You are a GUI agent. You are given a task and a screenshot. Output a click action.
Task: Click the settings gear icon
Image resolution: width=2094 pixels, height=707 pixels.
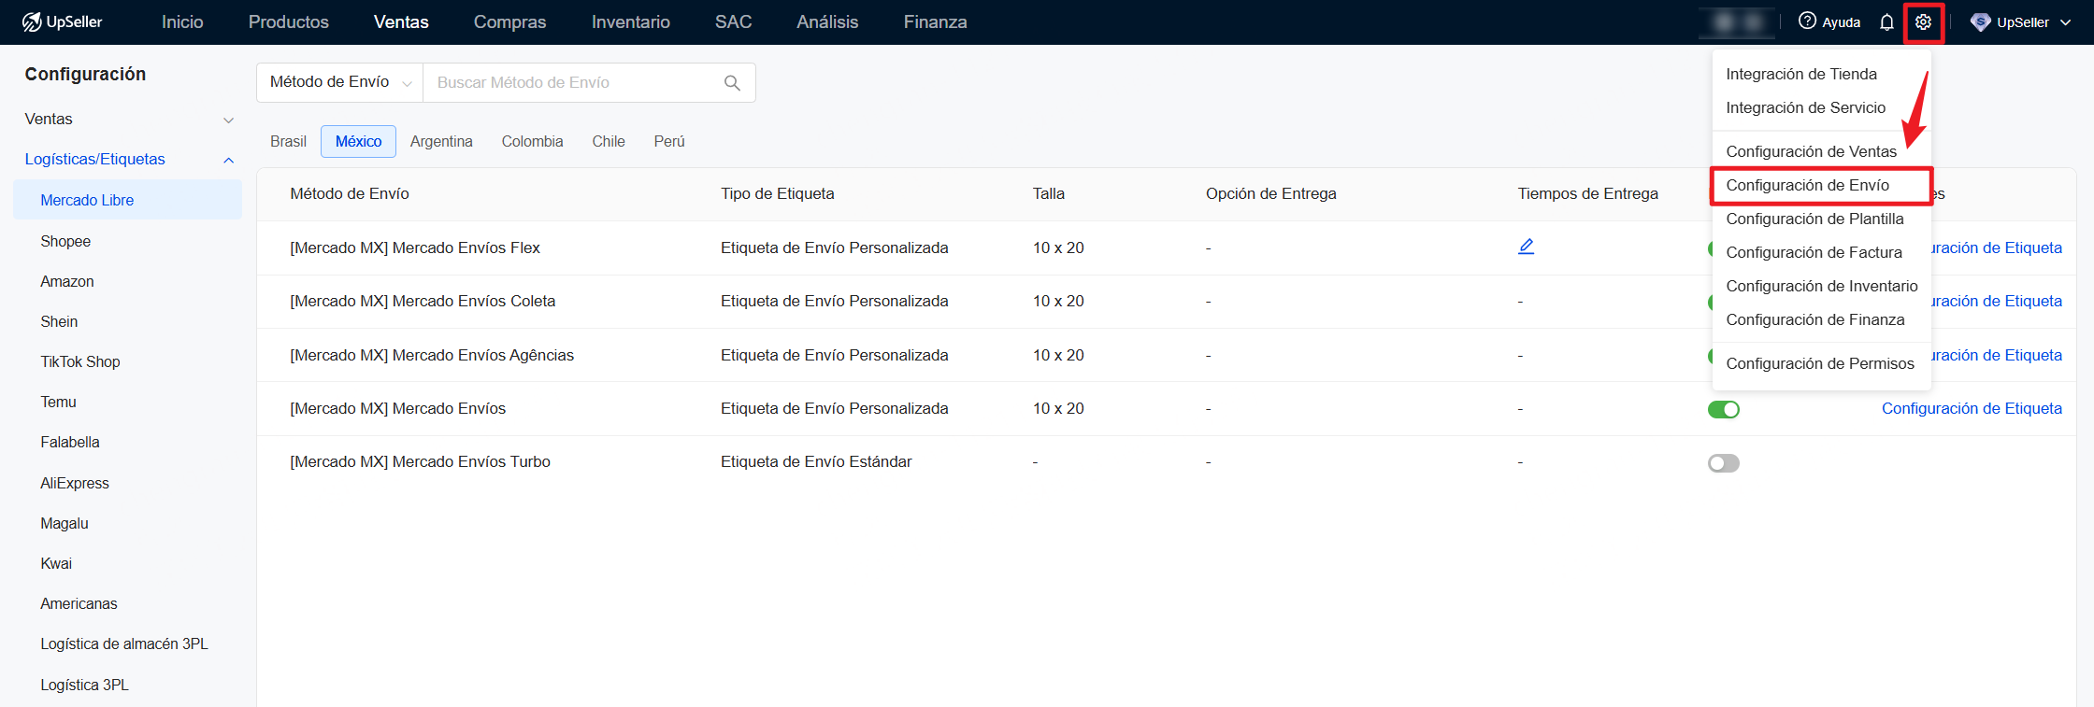coord(1923,22)
